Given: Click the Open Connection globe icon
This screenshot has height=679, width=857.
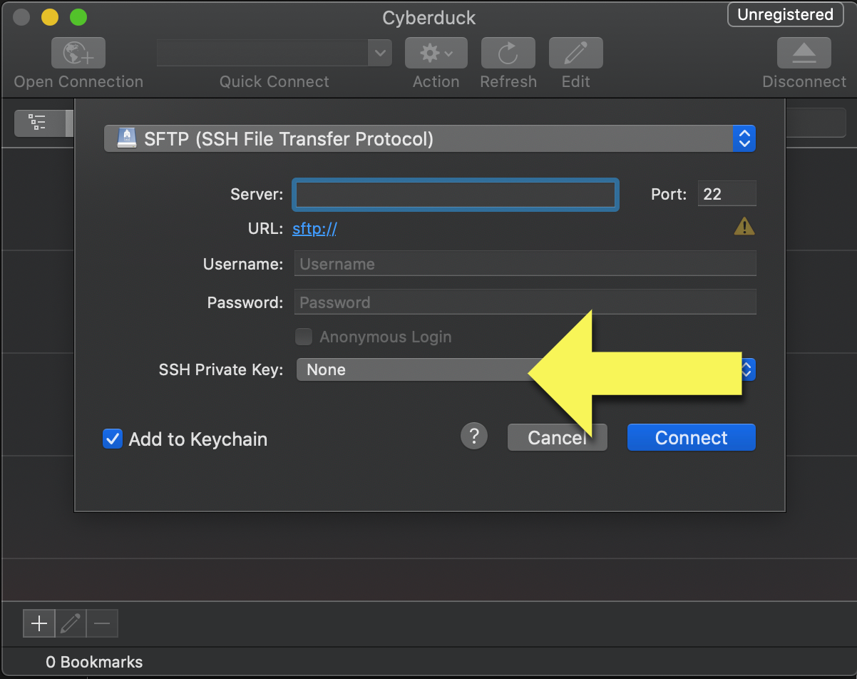Looking at the screenshot, I should pyautogui.click(x=78, y=53).
